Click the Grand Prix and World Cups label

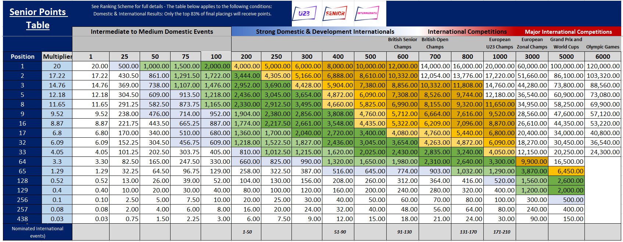tap(566, 43)
